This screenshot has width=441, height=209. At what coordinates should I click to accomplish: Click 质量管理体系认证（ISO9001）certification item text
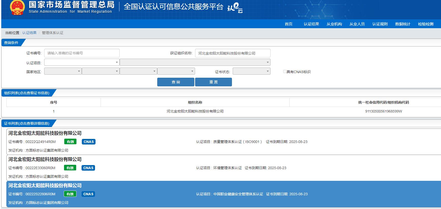click(x=237, y=142)
